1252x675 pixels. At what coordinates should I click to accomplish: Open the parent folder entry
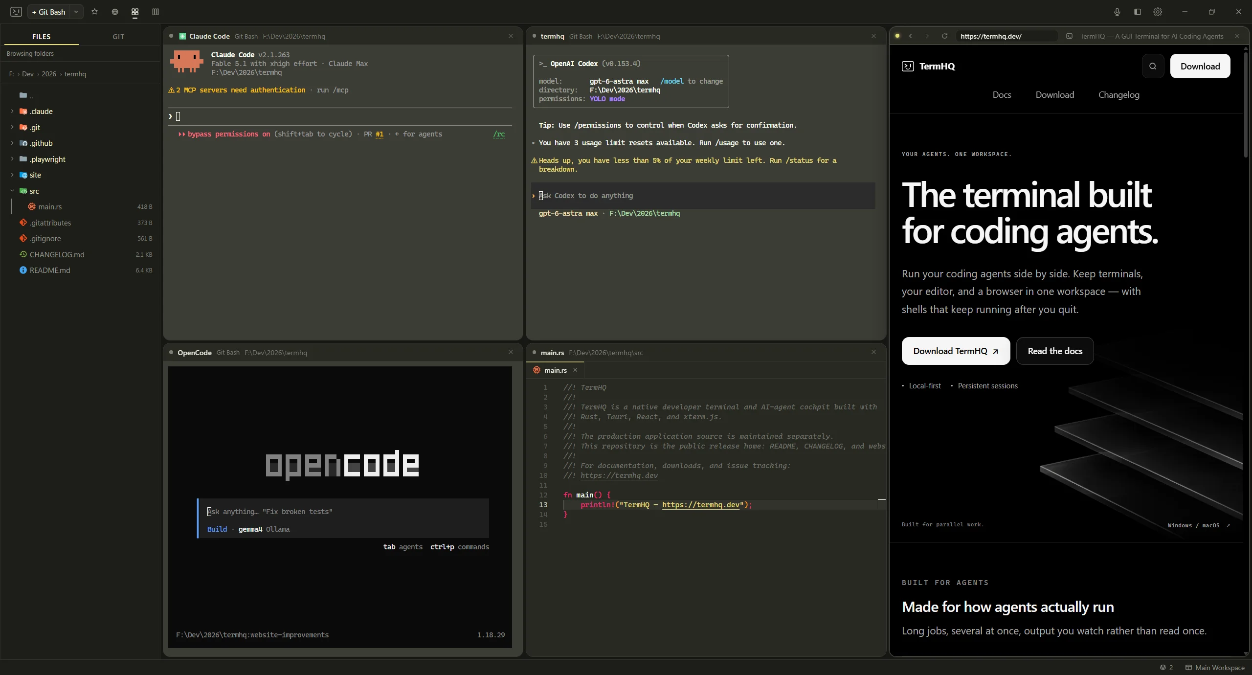point(27,95)
